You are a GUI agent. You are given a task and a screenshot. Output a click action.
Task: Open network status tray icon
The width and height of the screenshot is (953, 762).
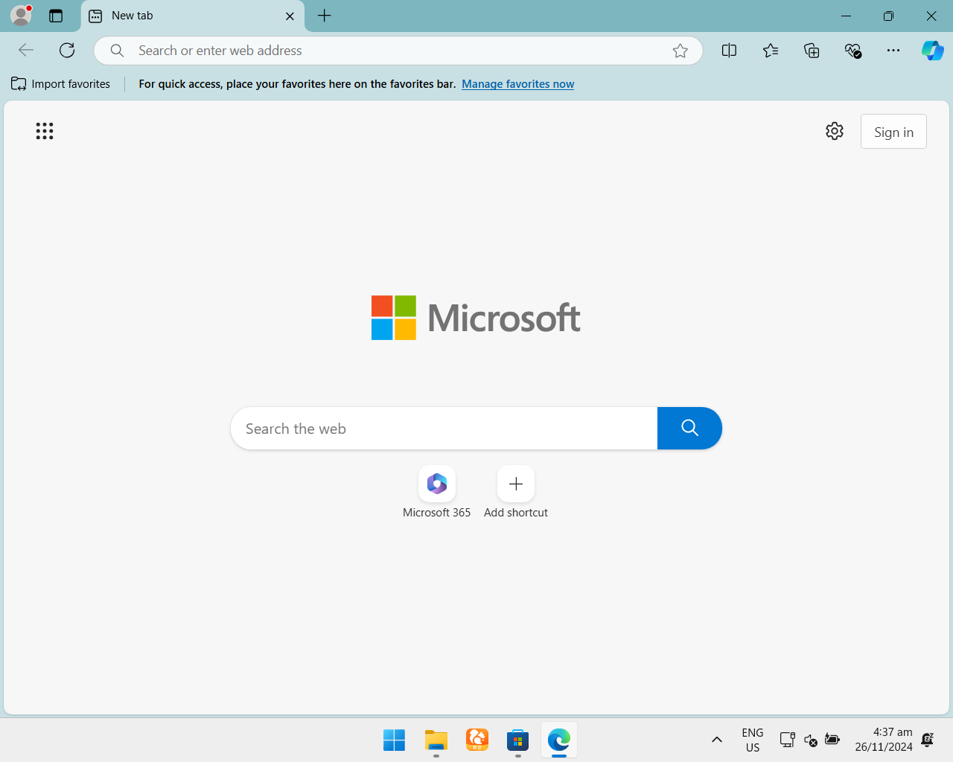(x=787, y=740)
